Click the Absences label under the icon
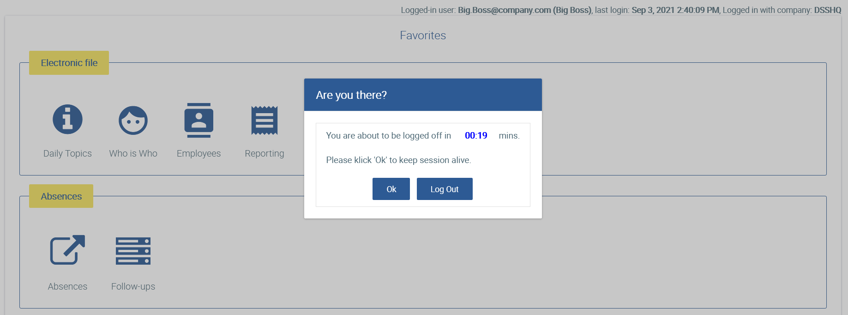 (67, 286)
